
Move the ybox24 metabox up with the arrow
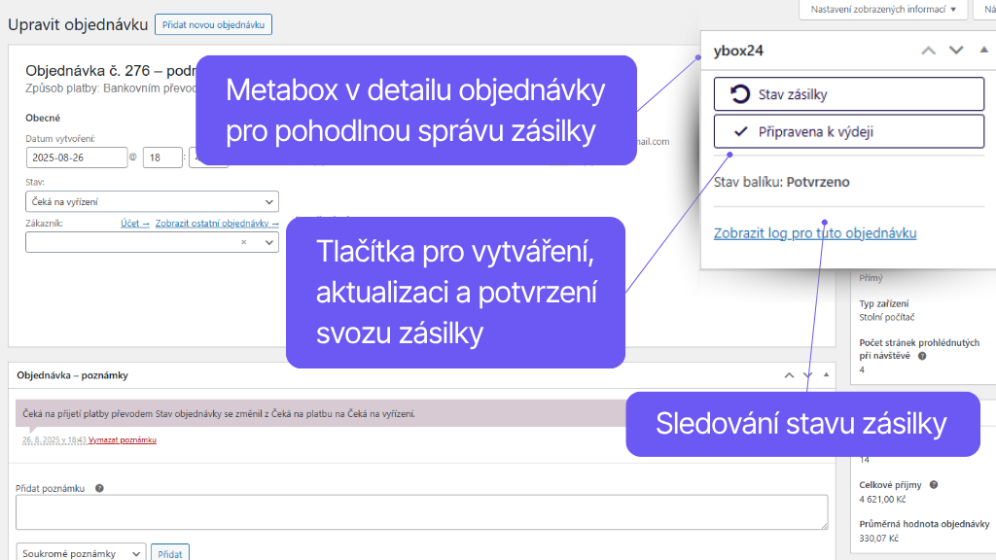(x=927, y=49)
